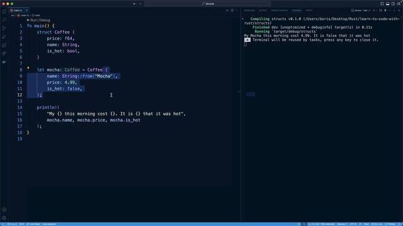Open the Manage gear icon

coord(4,218)
